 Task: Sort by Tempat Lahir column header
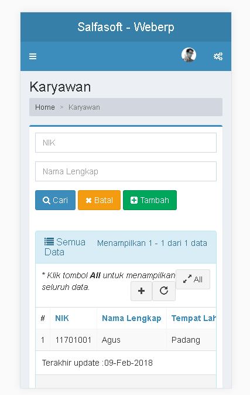193,318
